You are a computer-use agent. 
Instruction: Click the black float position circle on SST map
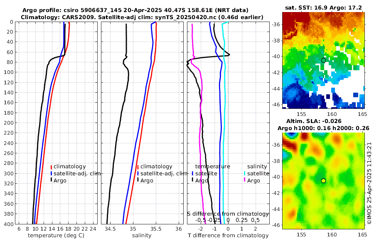pyautogui.click(x=323, y=60)
